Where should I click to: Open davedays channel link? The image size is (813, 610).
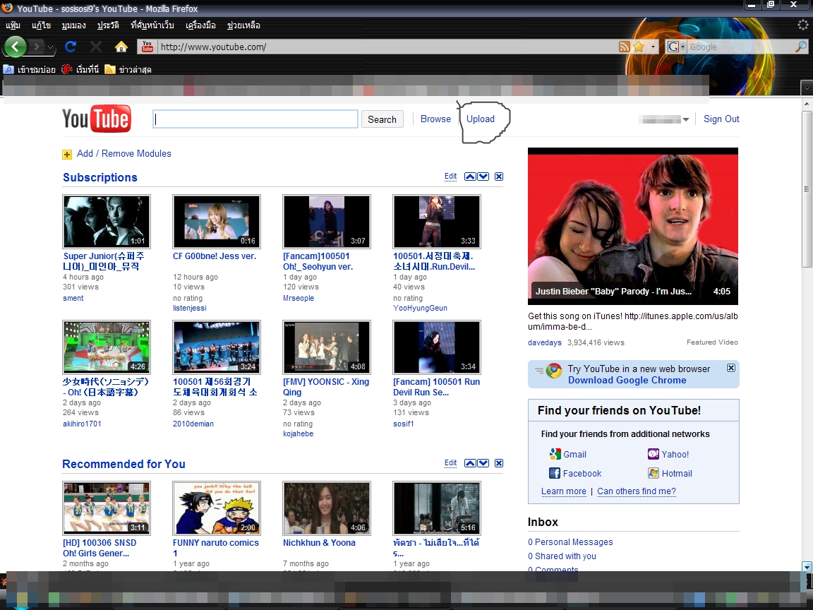click(544, 343)
